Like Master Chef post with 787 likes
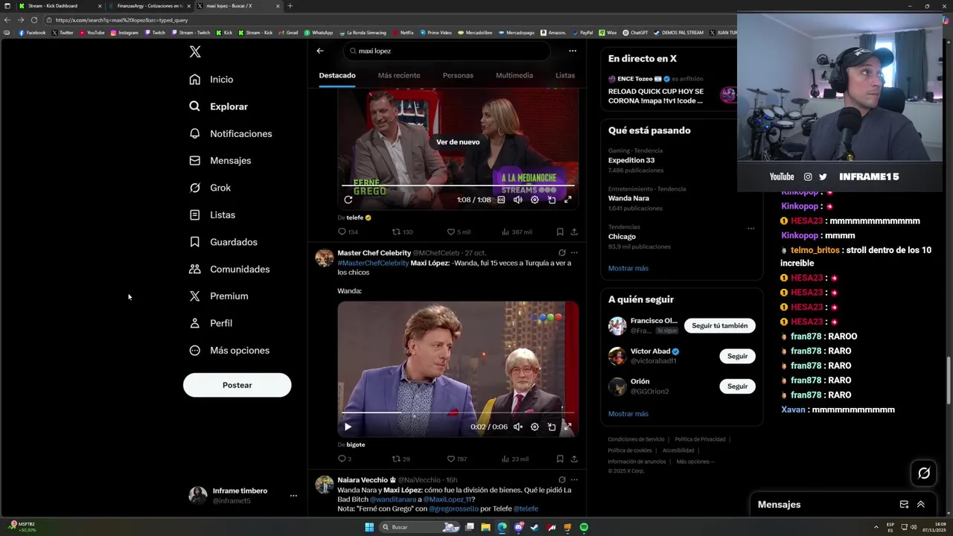The height and width of the screenshot is (536, 953). point(456,459)
